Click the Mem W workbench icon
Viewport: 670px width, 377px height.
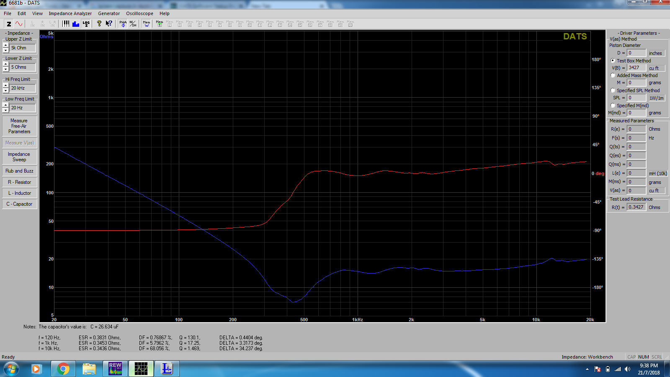coord(147,24)
